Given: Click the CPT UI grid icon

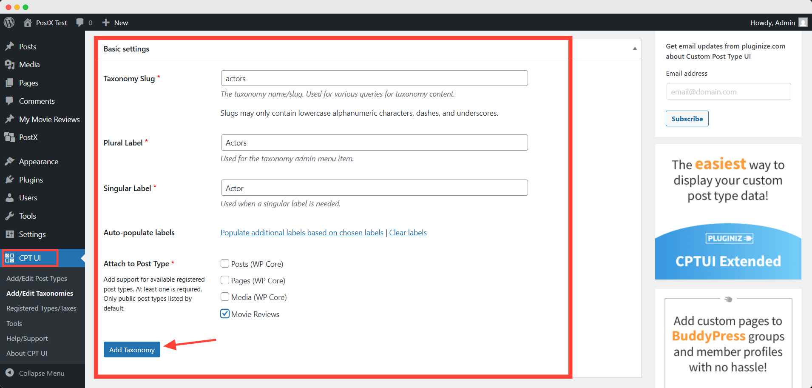Looking at the screenshot, I should (x=9, y=258).
